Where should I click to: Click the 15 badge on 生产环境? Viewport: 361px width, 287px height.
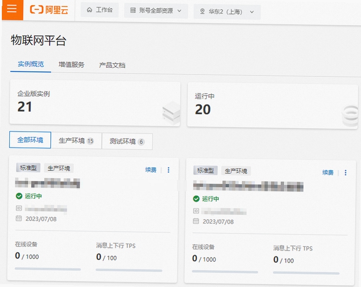pos(90,141)
